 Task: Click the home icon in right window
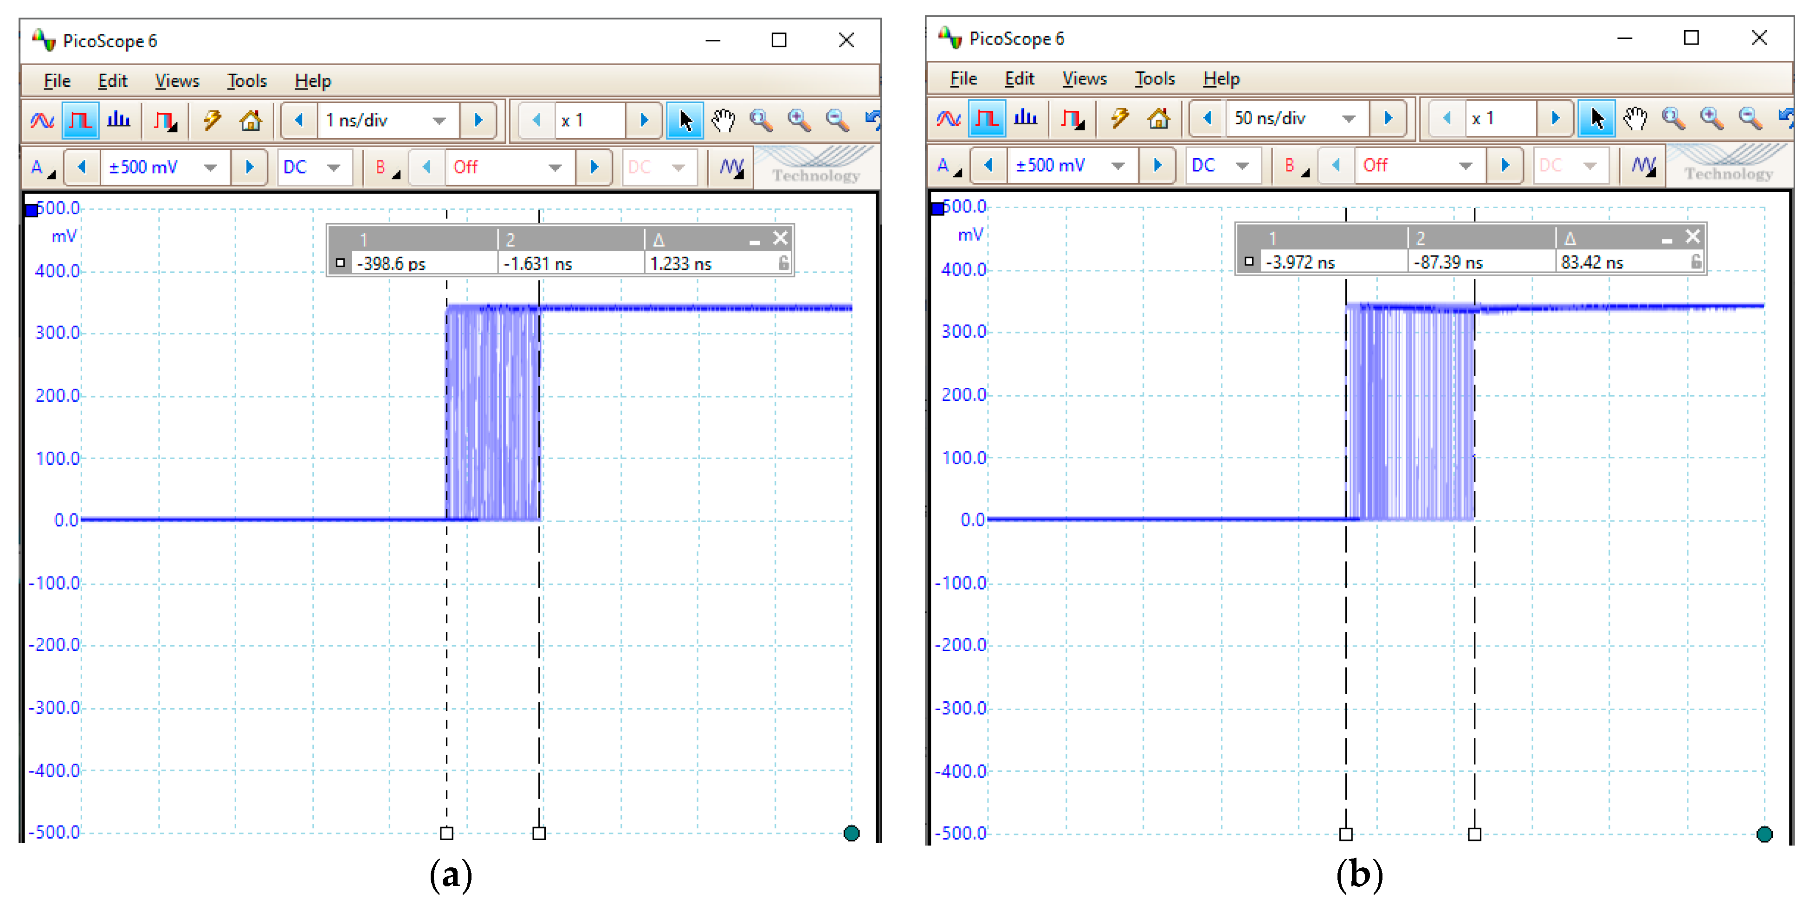1157,118
